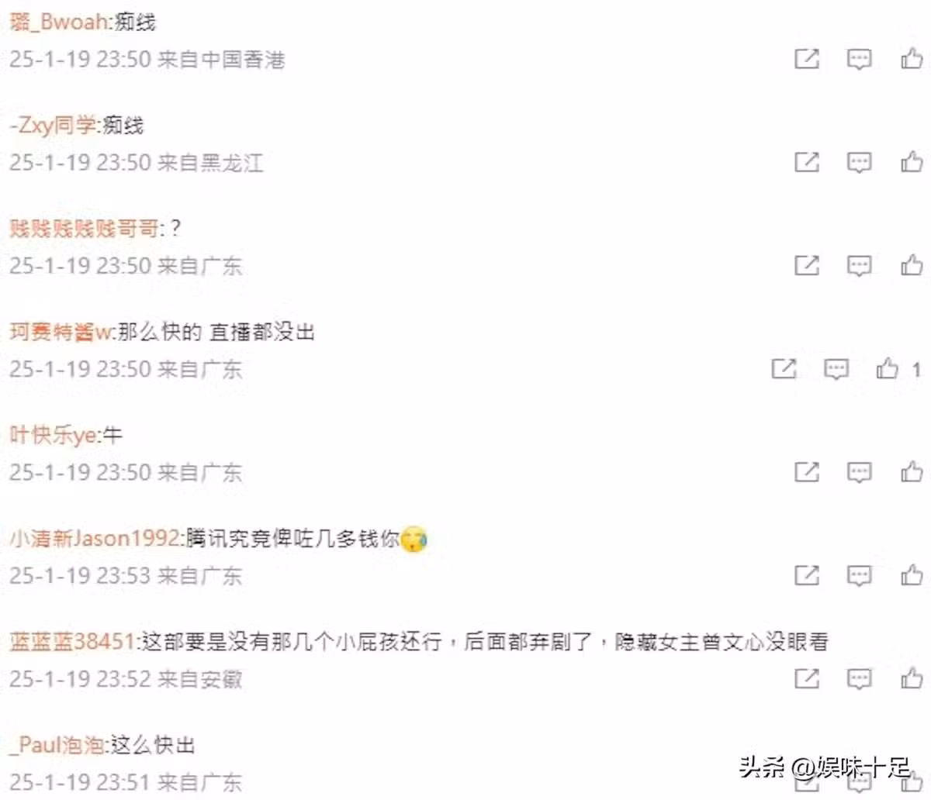This screenshot has width=931, height=800.
Task: Forward 贱贱贱贱贱哥哥's question mark comment
Action: tap(807, 265)
